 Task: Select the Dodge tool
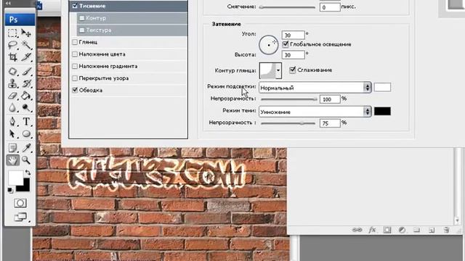coord(26,108)
